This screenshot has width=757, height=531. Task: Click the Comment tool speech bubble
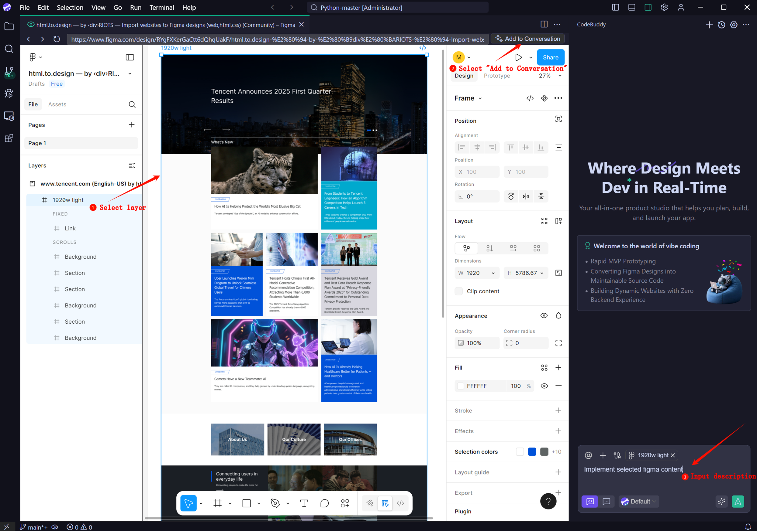point(324,503)
